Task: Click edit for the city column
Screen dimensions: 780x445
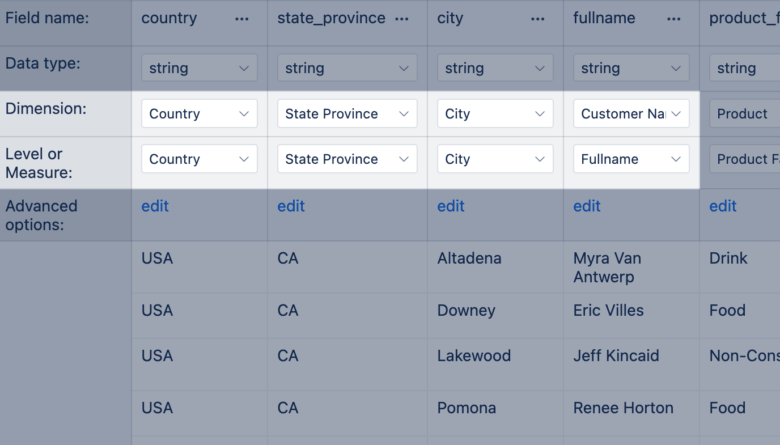Action: (451, 206)
